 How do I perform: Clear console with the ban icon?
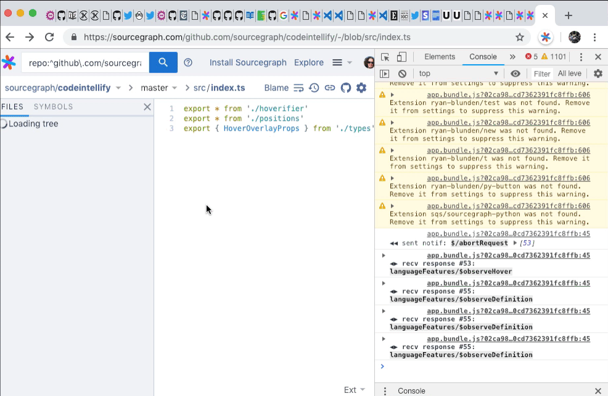tap(402, 73)
